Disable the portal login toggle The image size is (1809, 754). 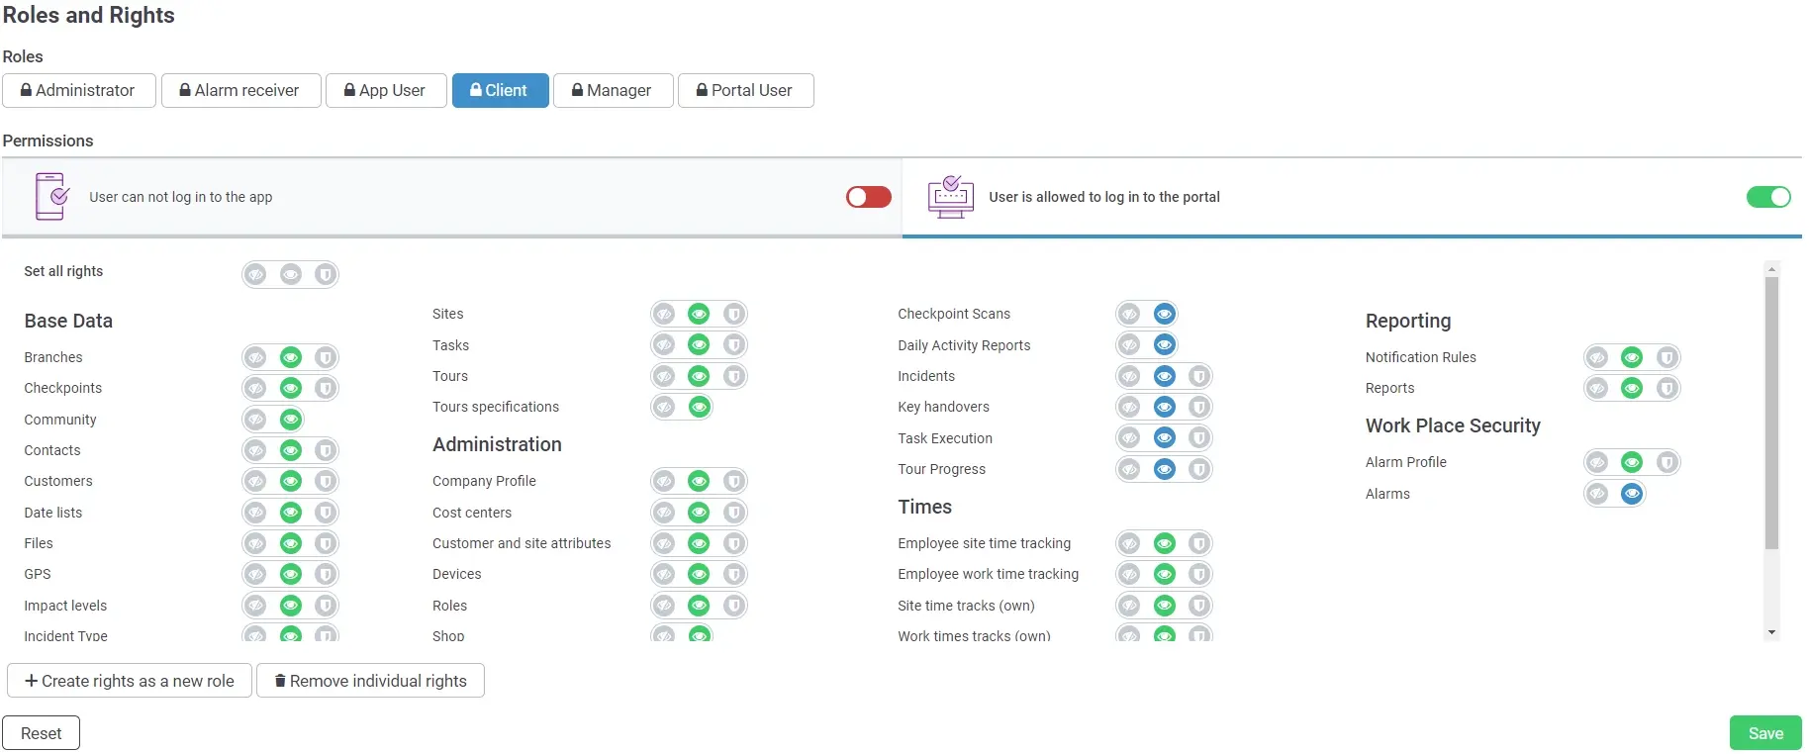[x=1767, y=197]
